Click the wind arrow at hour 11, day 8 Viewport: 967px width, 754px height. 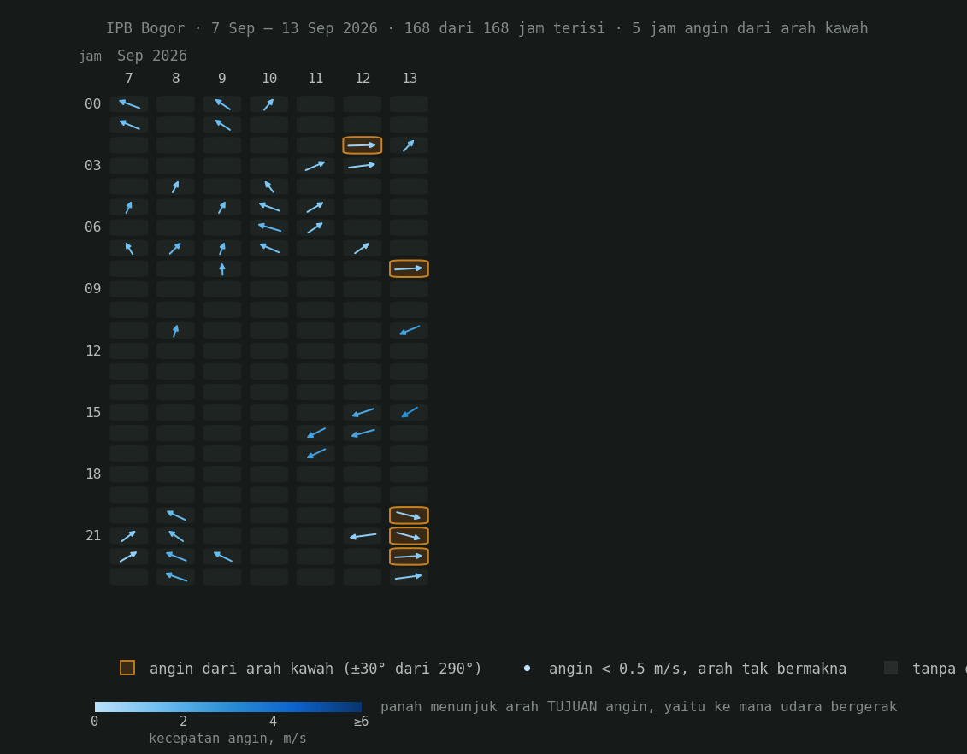click(176, 331)
